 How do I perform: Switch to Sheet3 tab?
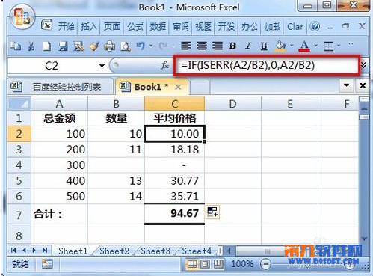[155, 251]
